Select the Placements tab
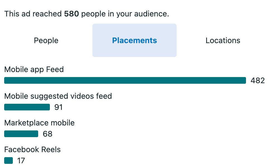268x168 pixels. tap(134, 40)
